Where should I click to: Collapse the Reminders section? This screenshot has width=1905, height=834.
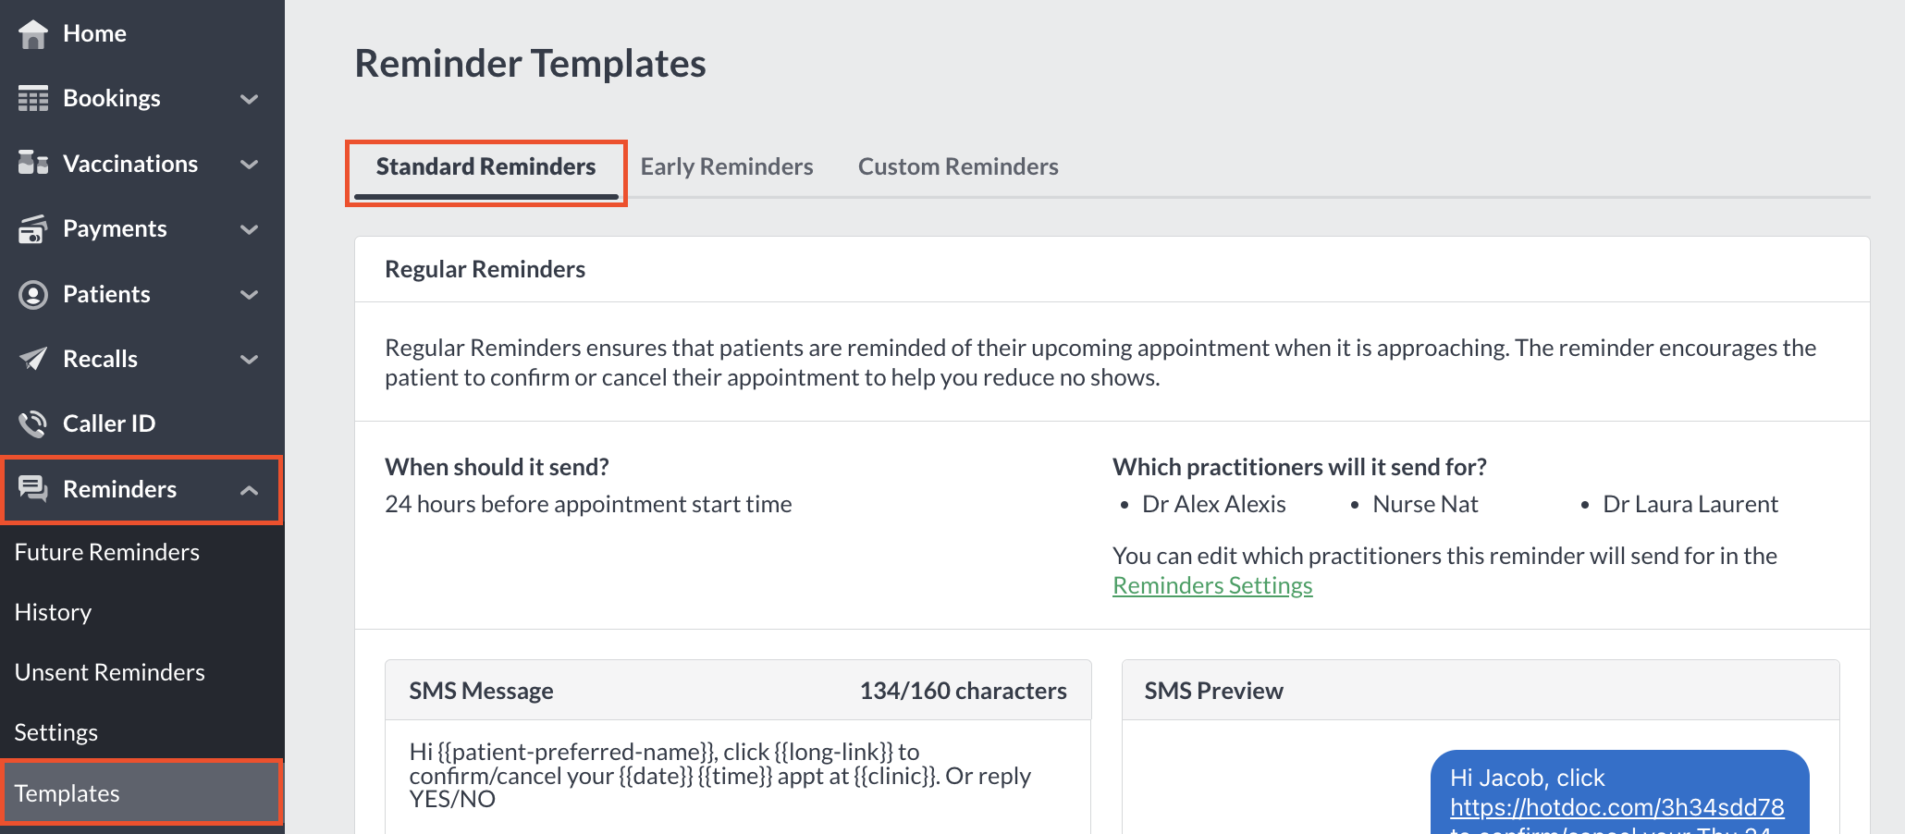click(x=250, y=490)
